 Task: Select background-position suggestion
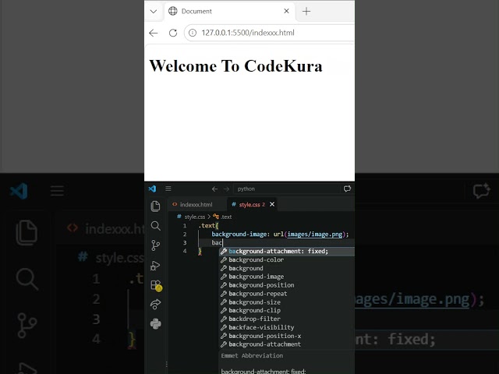(287, 285)
